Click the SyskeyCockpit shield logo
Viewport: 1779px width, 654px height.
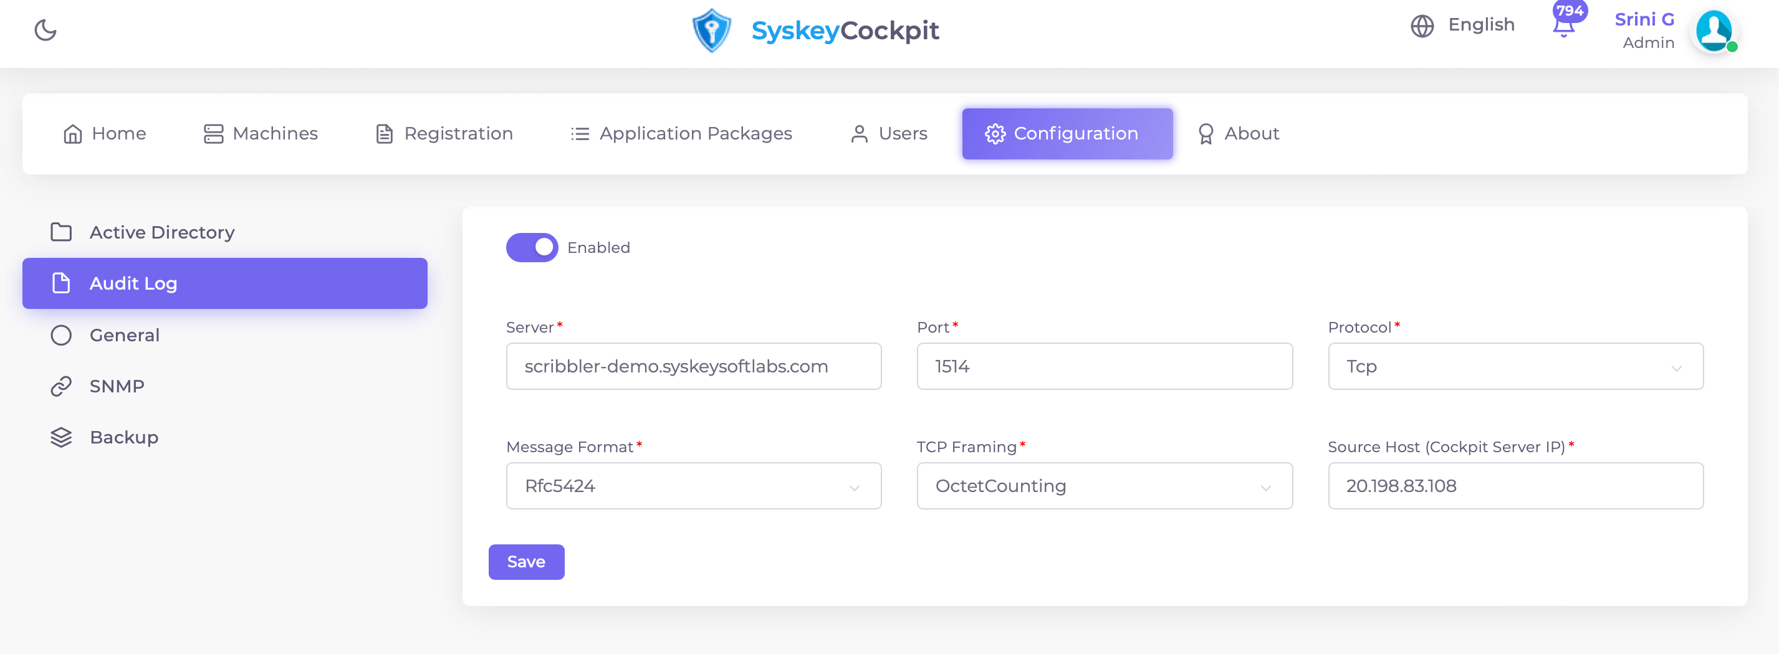(x=711, y=31)
